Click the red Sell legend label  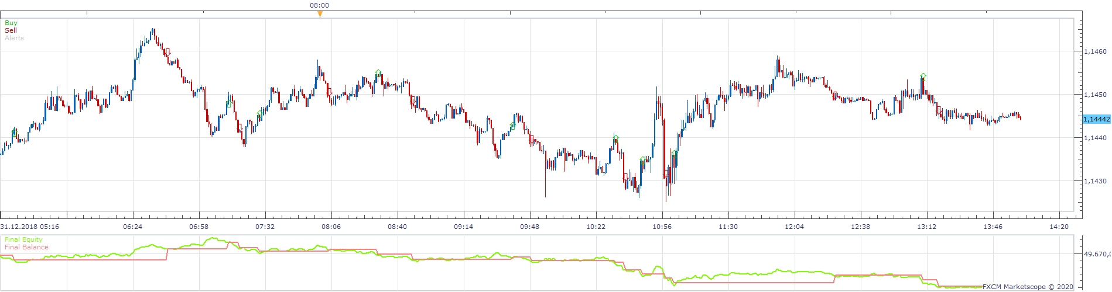click(x=11, y=30)
